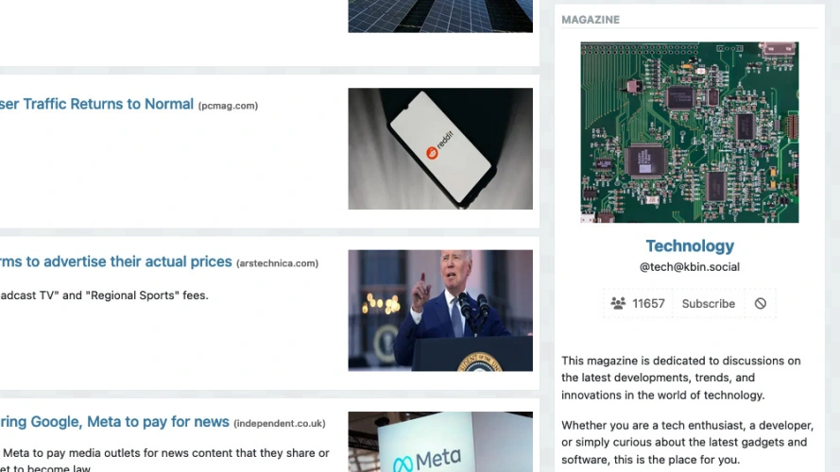840x472 pixels.
Task: Open the Technology magazine title link
Action: (x=690, y=245)
